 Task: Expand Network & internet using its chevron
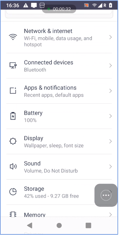tap(111, 37)
